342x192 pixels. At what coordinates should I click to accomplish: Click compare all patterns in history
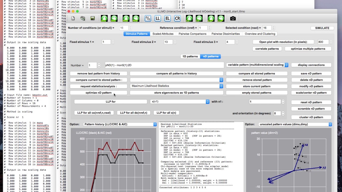tap(176, 74)
